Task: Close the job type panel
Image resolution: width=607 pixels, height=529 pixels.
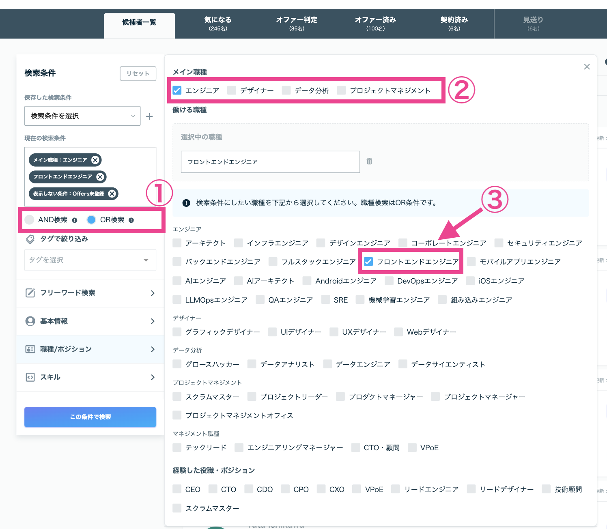Action: [x=587, y=67]
